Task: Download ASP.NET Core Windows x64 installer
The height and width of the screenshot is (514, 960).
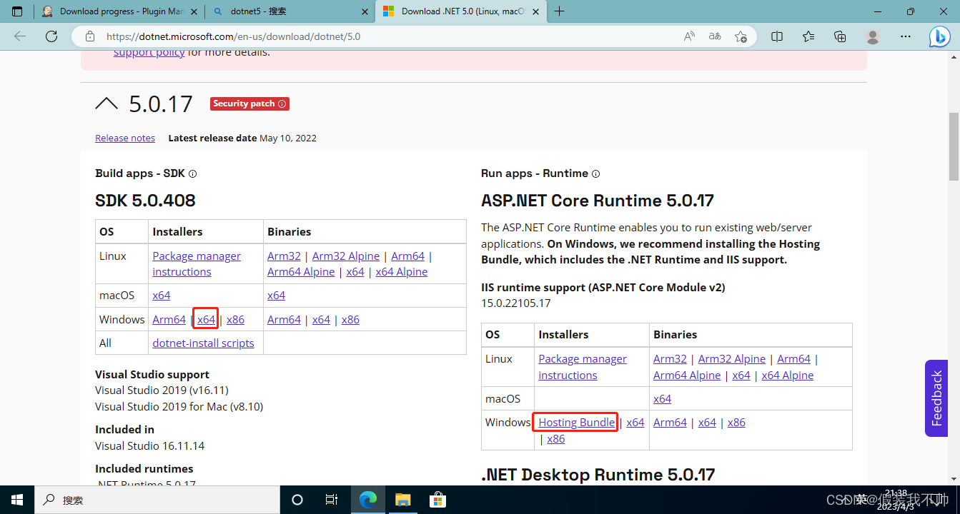Action: click(635, 422)
